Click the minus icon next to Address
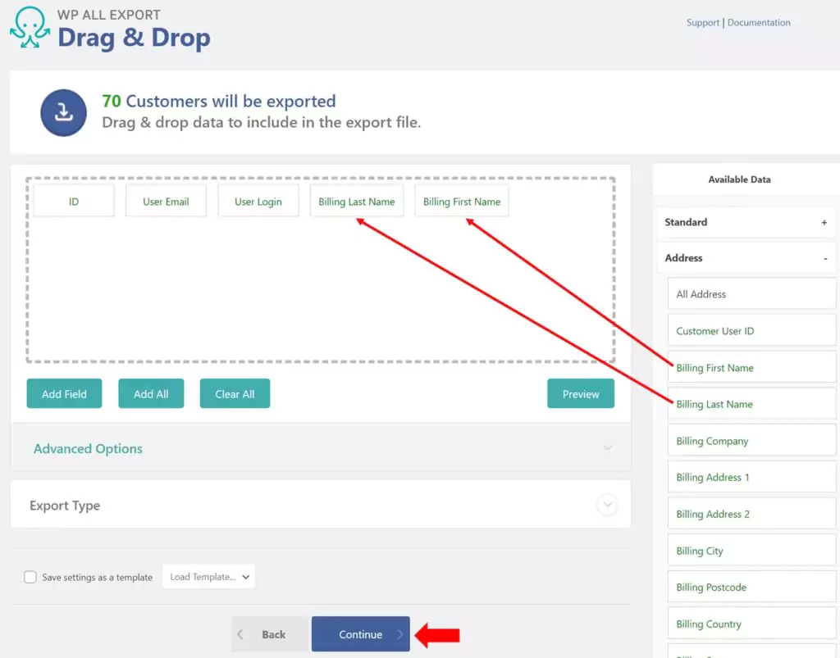 point(825,258)
